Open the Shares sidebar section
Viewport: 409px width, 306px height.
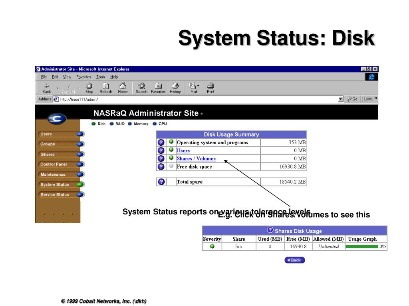[61, 154]
